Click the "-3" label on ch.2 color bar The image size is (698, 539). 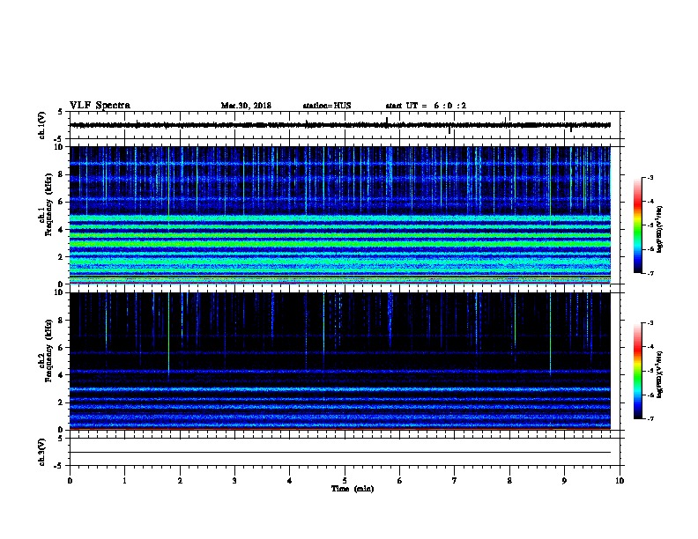(650, 323)
